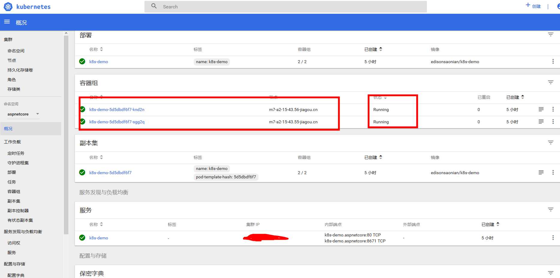Open the filter icon for 服务 section
The height and width of the screenshot is (278, 560).
tap(551, 209)
